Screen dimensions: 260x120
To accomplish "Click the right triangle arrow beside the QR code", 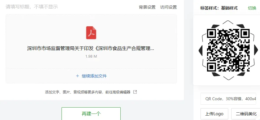I will point(256,50).
